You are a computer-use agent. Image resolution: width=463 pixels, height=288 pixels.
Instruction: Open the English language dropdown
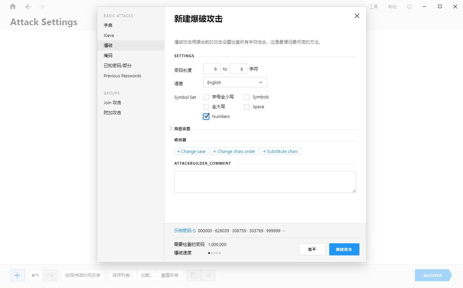(x=235, y=82)
